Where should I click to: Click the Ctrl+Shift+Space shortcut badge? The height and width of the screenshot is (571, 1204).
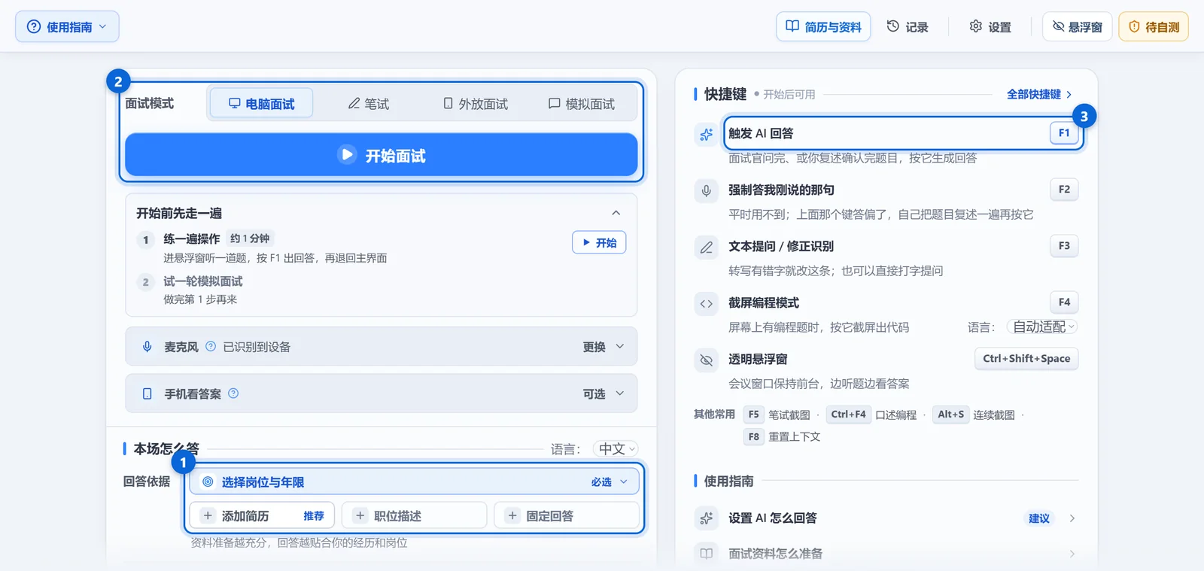[x=1026, y=359]
